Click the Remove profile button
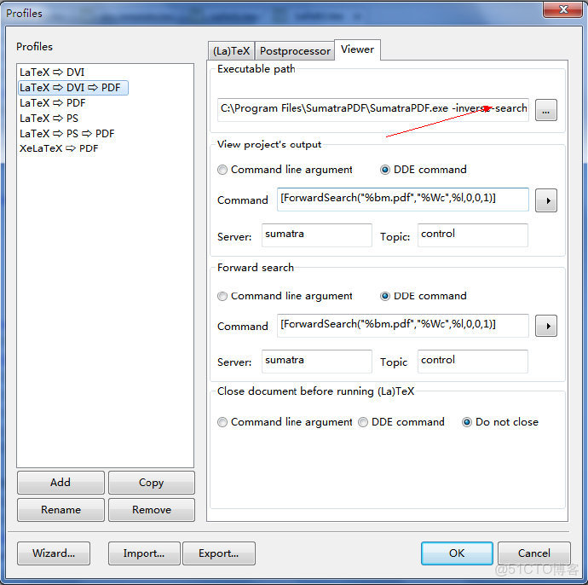The image size is (588, 585). (x=152, y=510)
